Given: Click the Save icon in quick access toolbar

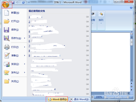Looking at the screenshot, I should [x=13, y=3].
